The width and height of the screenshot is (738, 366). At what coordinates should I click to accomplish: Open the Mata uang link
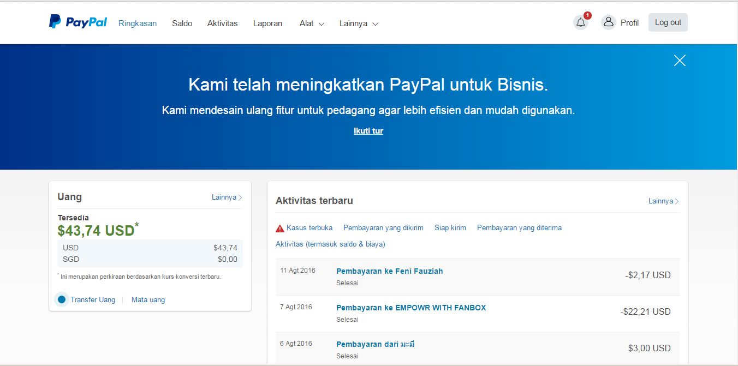tap(148, 299)
